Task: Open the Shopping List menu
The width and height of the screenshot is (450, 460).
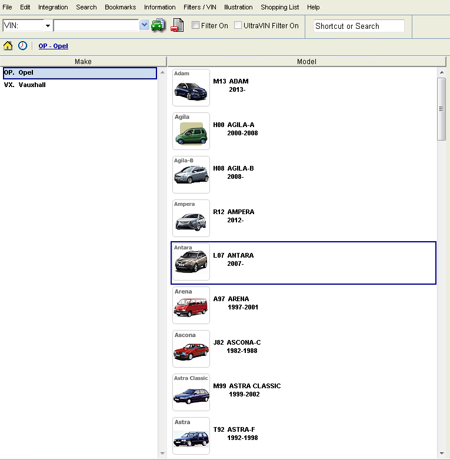Action: coord(279,7)
